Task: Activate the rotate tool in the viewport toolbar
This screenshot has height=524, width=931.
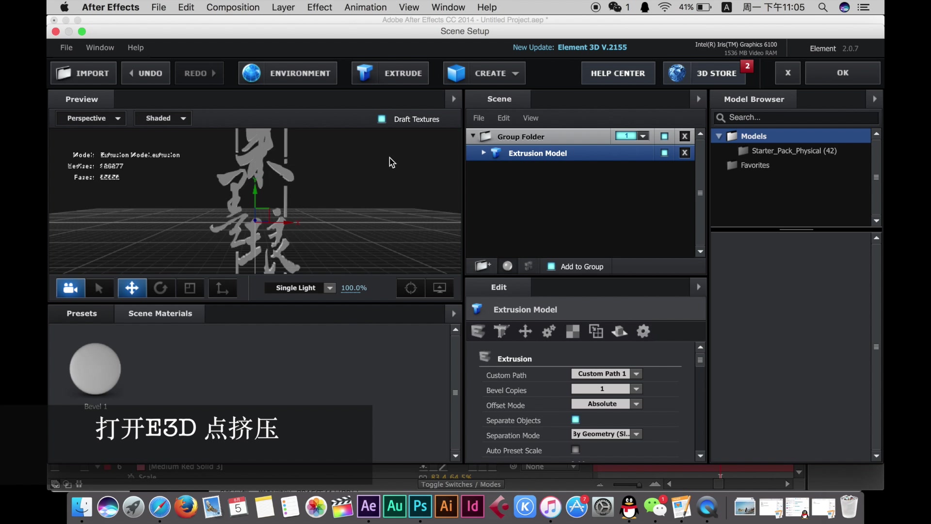Action: (161, 288)
